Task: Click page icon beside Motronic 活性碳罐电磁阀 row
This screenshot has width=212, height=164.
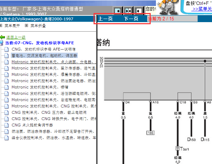Action: (x=7, y=93)
